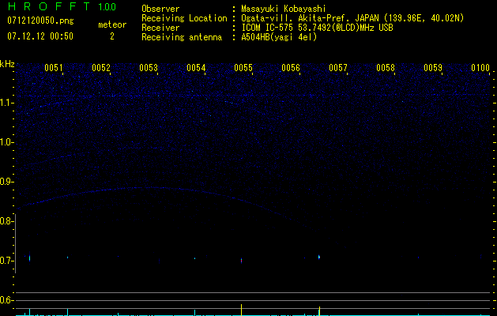Select the 0100 time marker
The image size is (497, 316).
(480, 69)
